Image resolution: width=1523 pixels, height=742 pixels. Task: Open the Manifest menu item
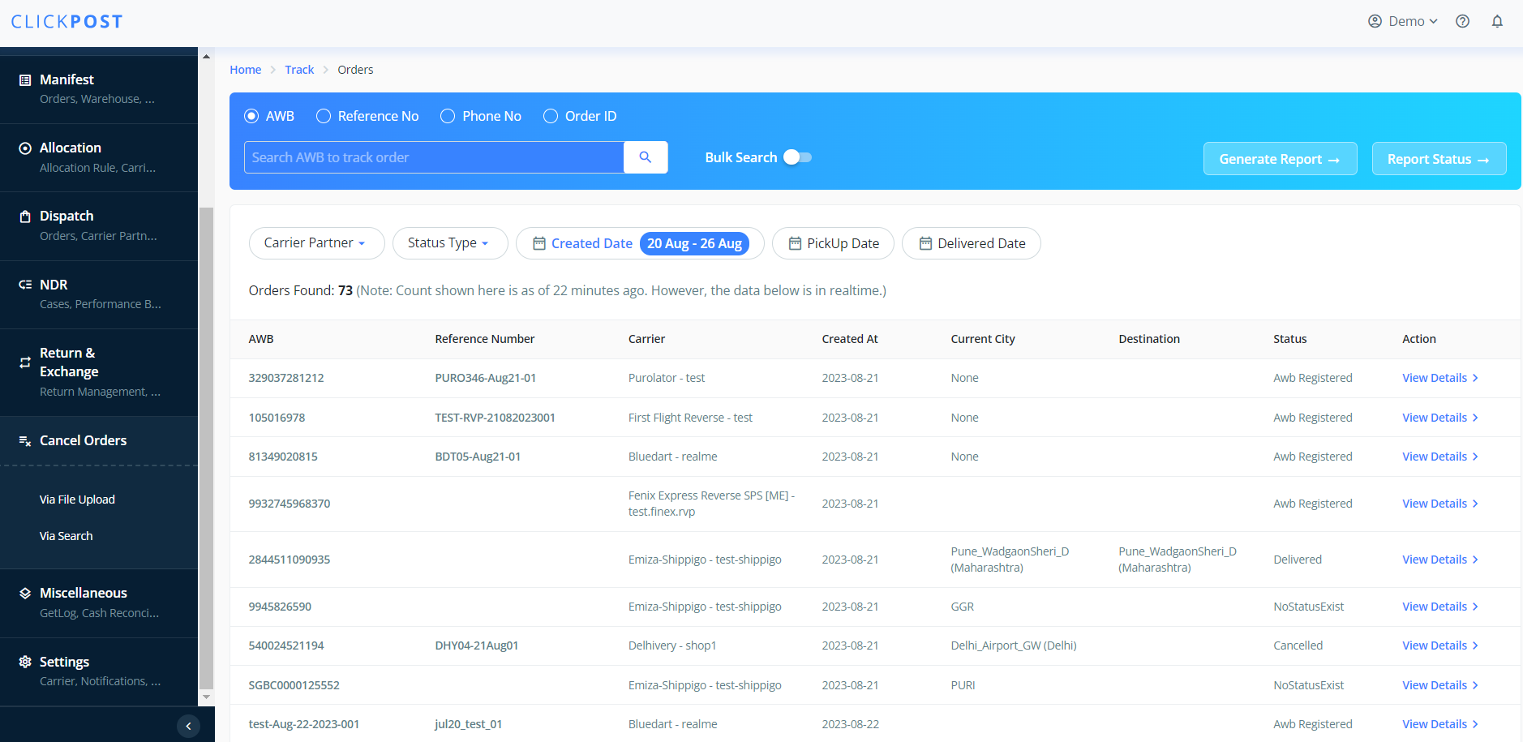pyautogui.click(x=99, y=89)
